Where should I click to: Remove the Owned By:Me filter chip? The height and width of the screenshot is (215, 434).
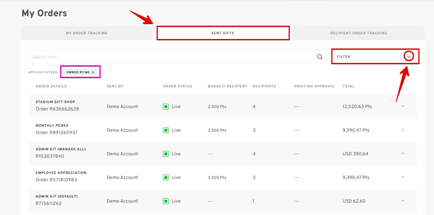pyautogui.click(x=93, y=72)
